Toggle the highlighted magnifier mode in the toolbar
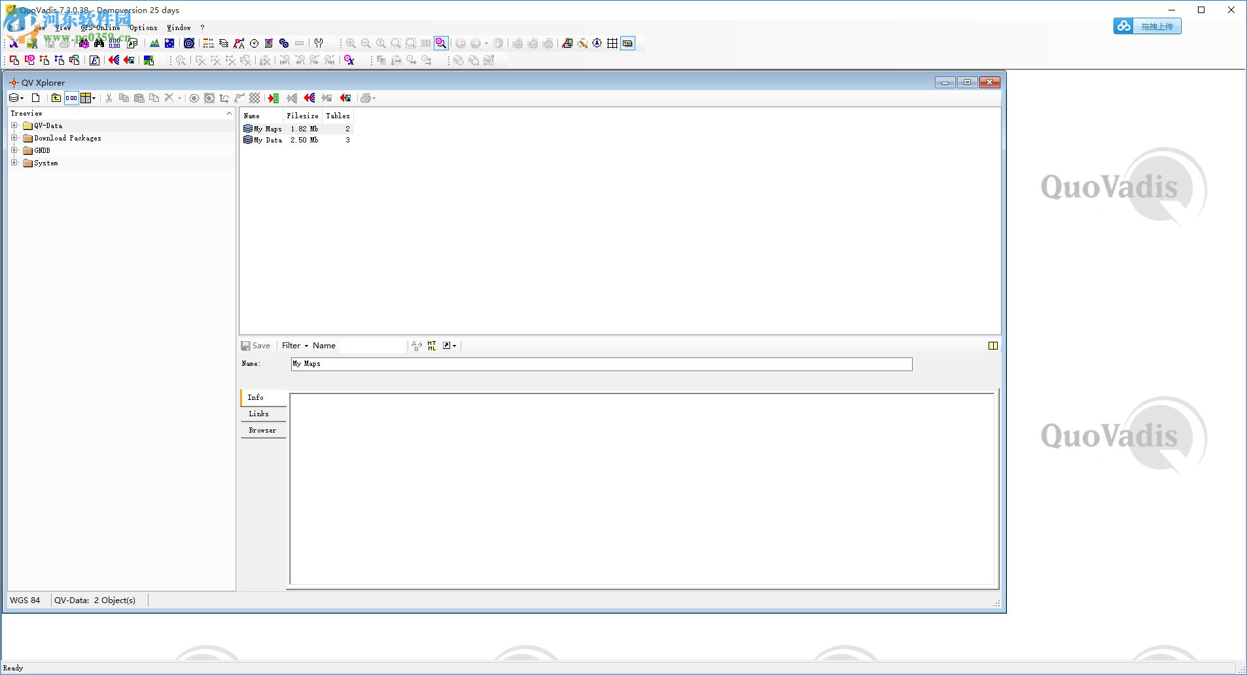The height and width of the screenshot is (675, 1247). click(x=441, y=43)
